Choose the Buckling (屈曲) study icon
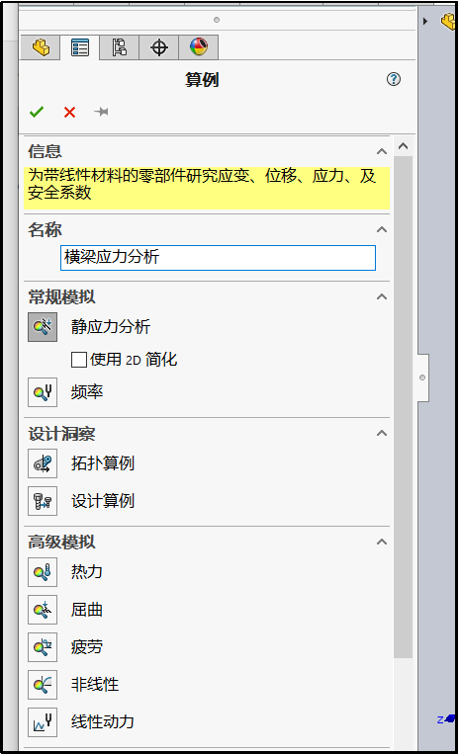Image resolution: width=459 pixels, height=754 pixels. coord(43,610)
